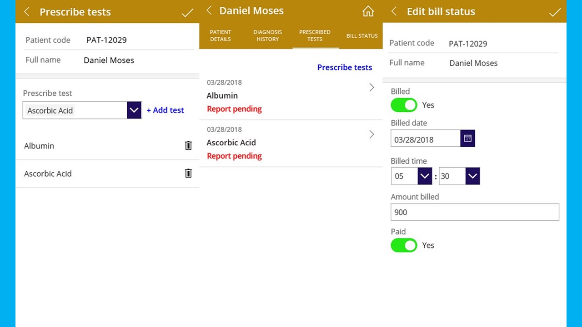Screen dimensions: 582x327
Task: Click the Billed date text field
Action: (426, 138)
